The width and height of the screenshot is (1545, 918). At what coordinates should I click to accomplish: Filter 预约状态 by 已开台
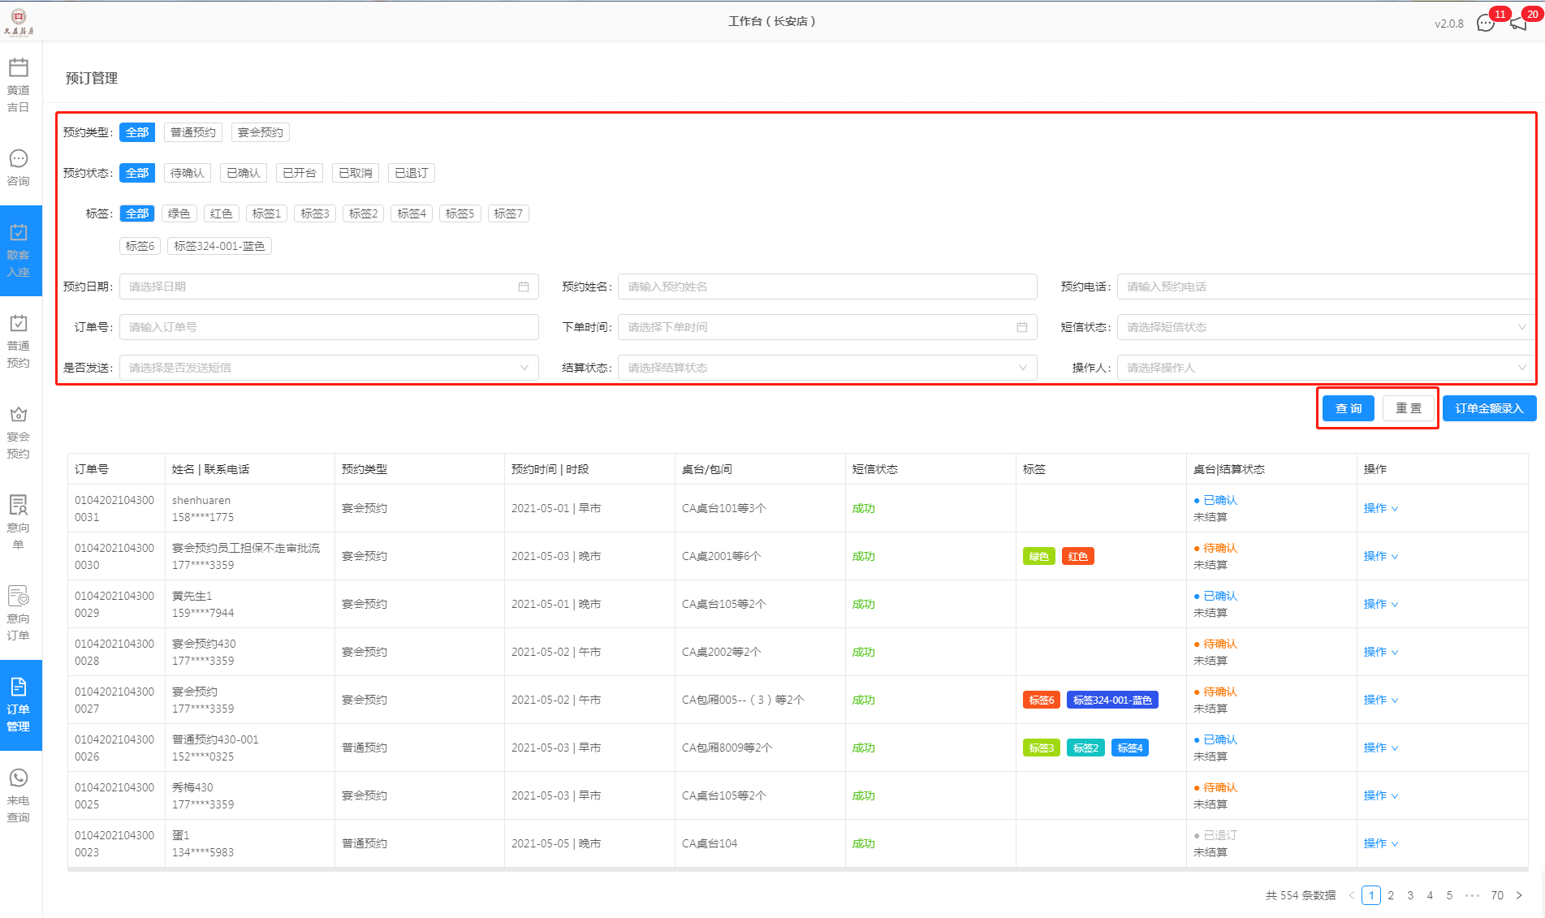tap(300, 173)
